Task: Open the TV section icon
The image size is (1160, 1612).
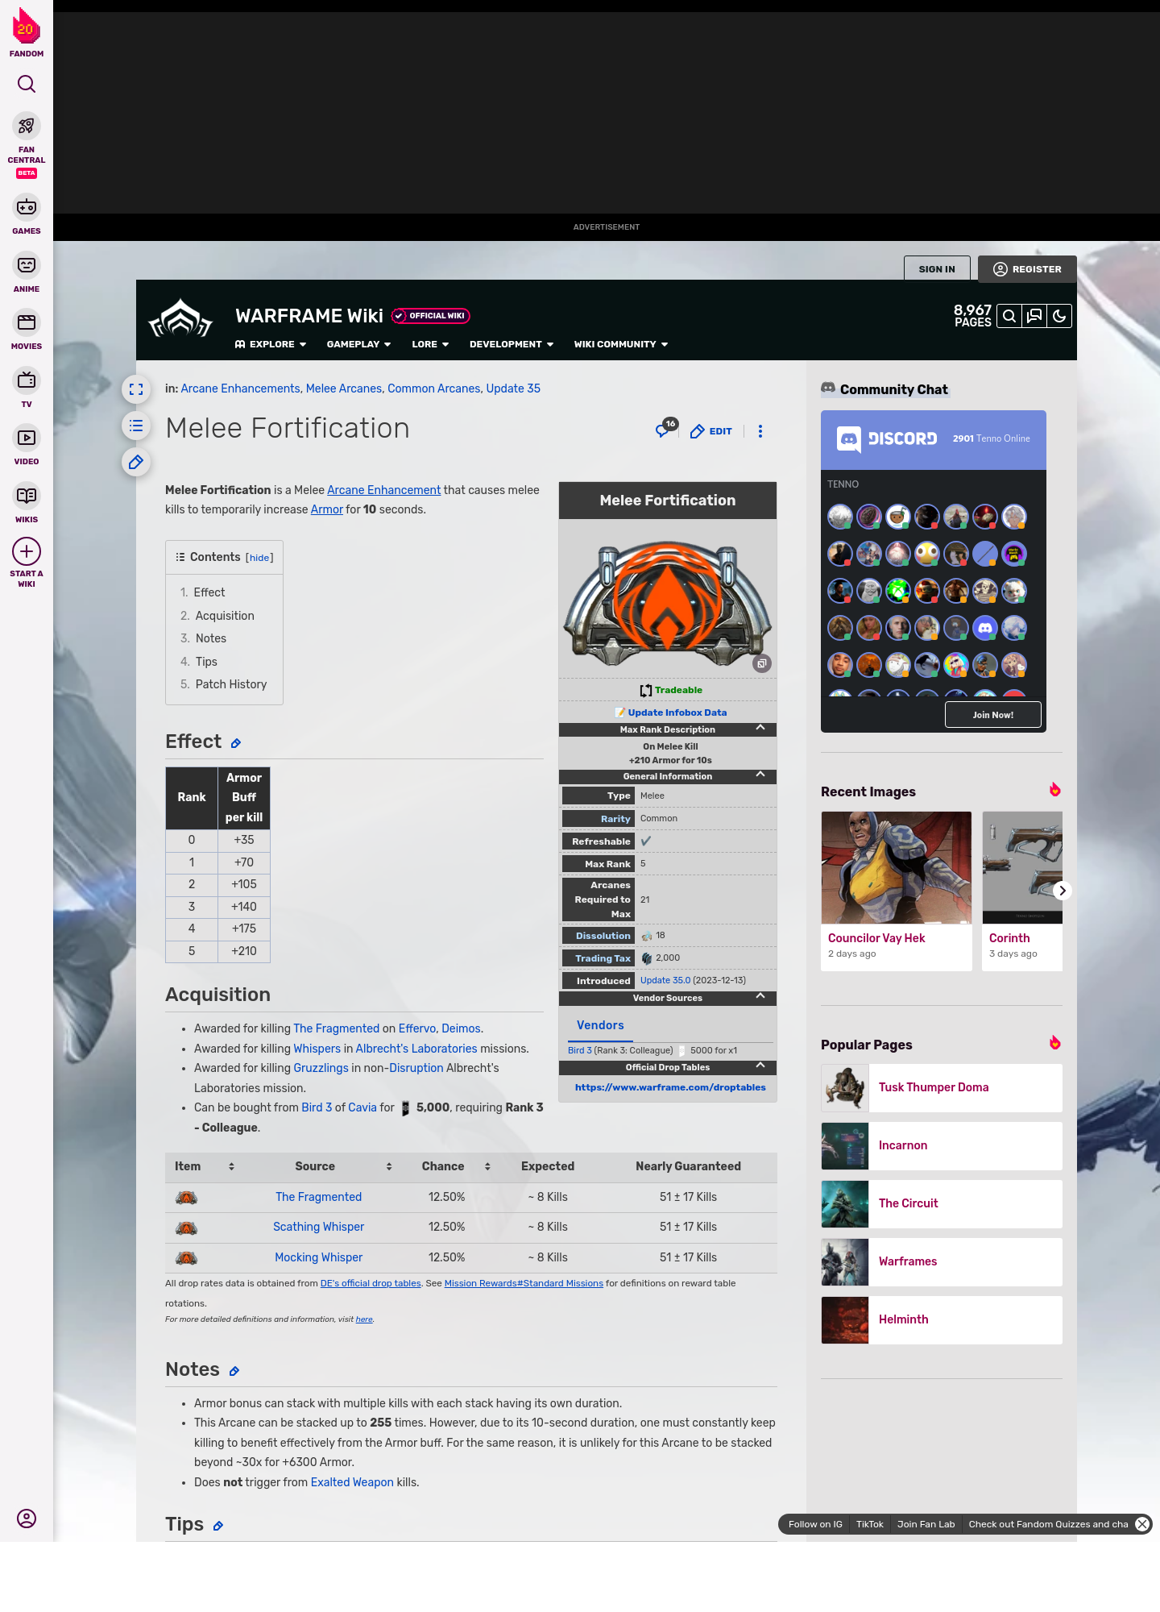Action: [27, 380]
